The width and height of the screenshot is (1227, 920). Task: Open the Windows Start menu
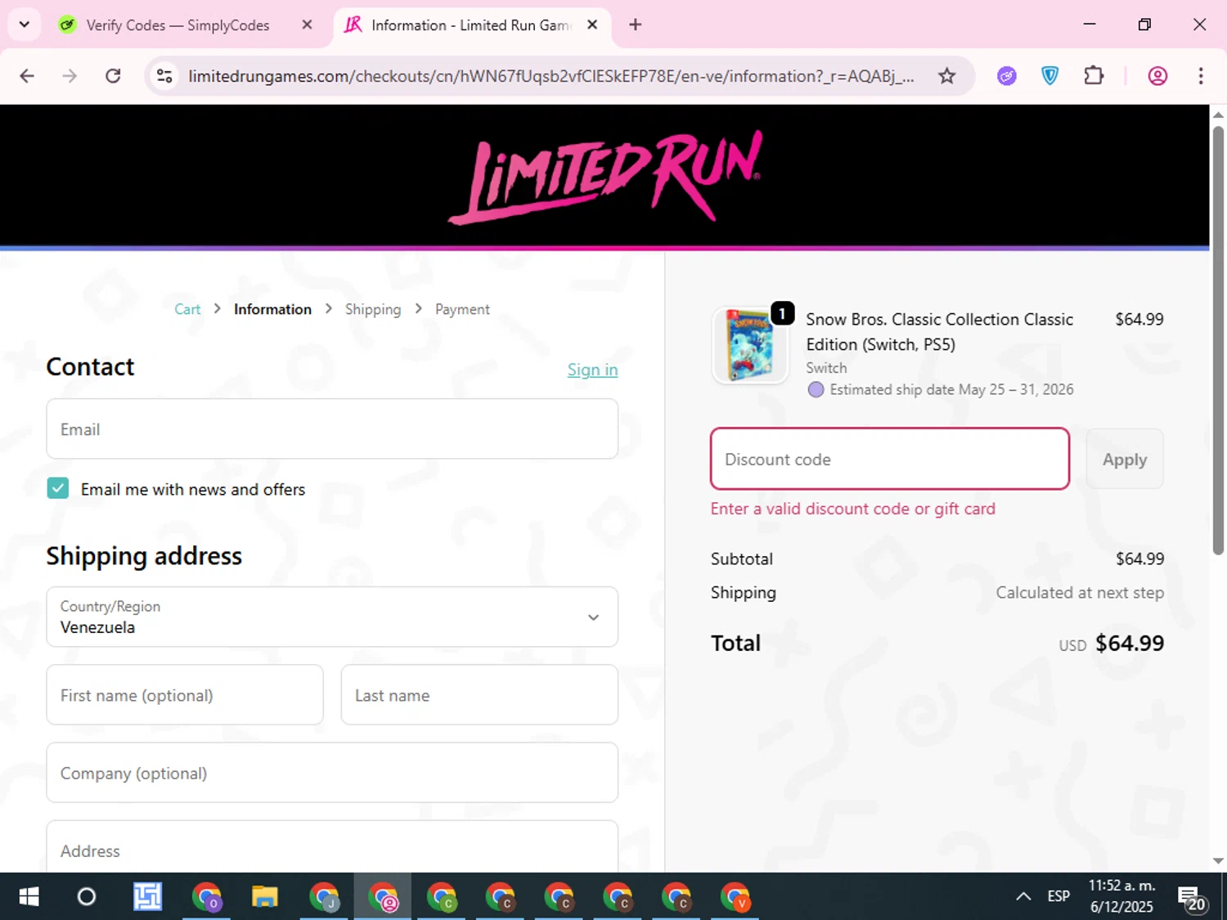point(29,897)
